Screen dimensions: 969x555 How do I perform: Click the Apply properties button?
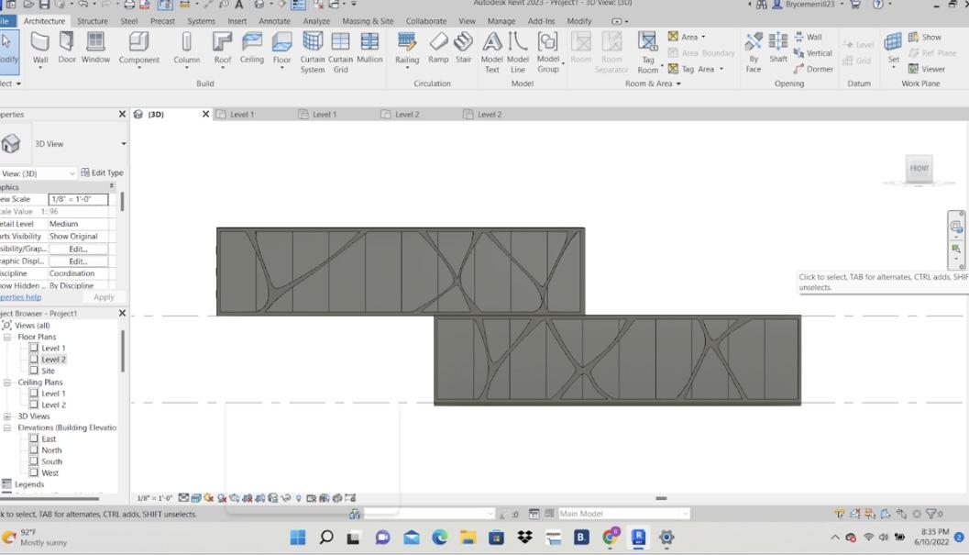tap(104, 297)
